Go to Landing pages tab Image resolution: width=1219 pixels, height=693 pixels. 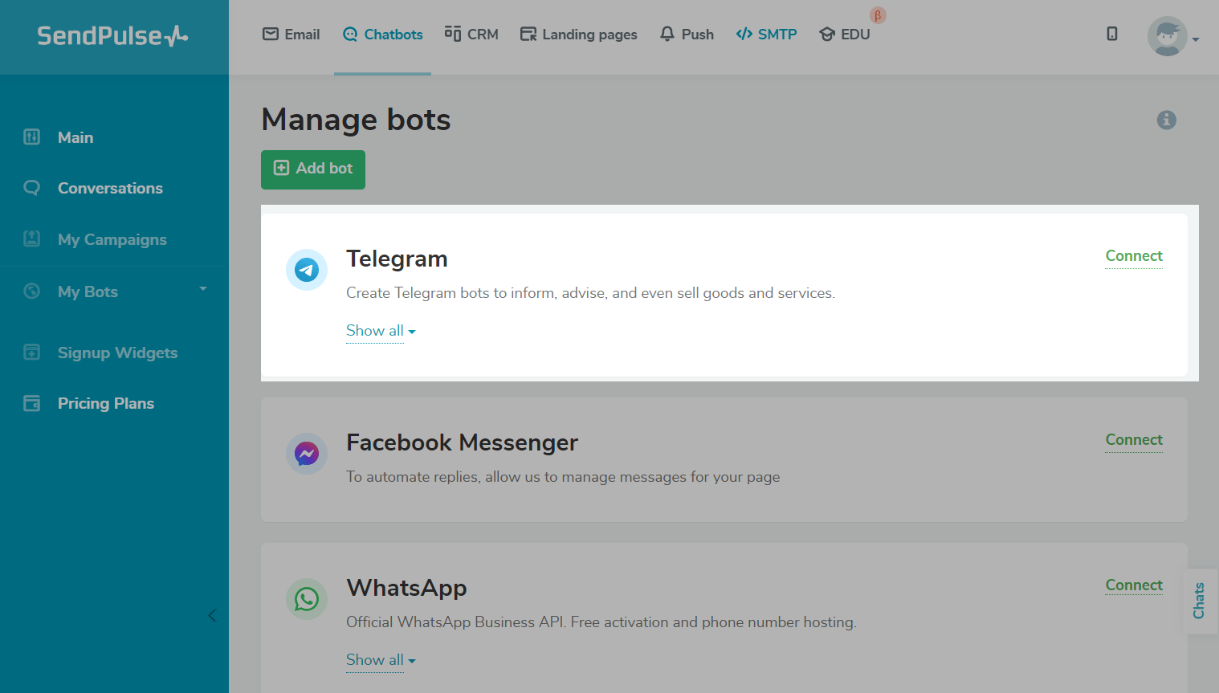pyautogui.click(x=578, y=35)
